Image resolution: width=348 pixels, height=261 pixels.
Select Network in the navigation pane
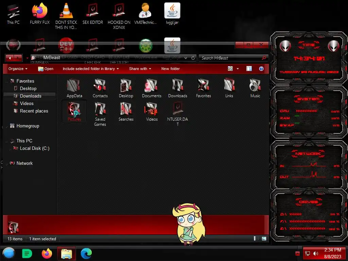[x=24, y=163]
